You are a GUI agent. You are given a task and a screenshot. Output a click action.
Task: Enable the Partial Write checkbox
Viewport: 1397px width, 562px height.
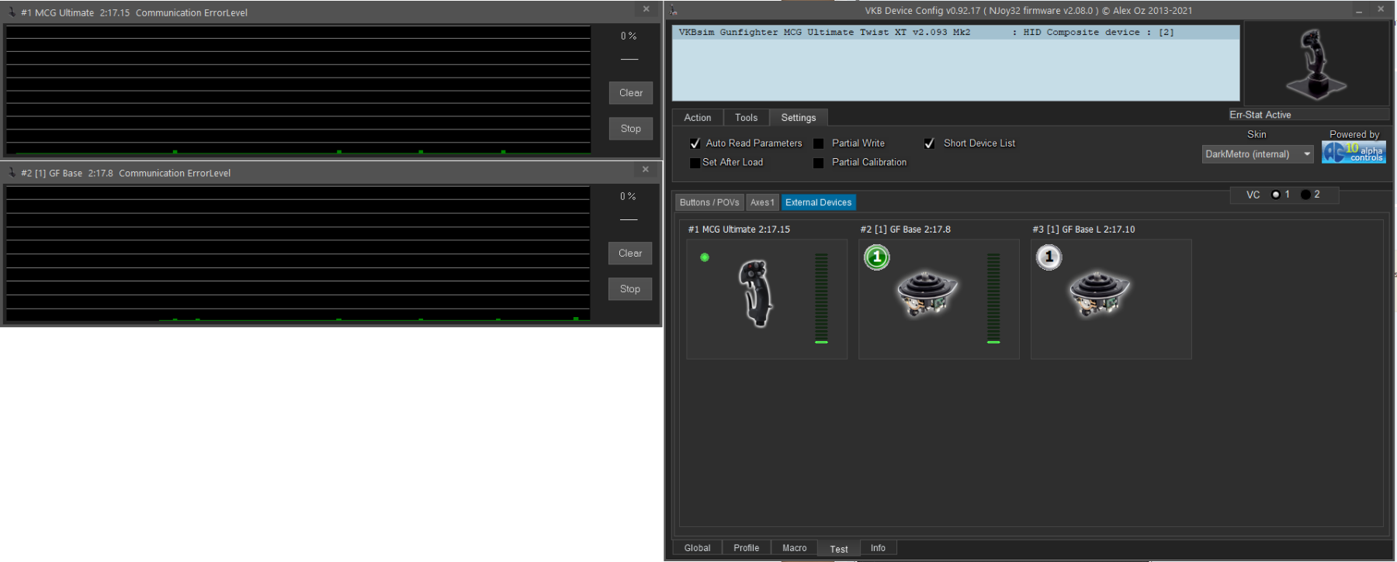(x=818, y=143)
